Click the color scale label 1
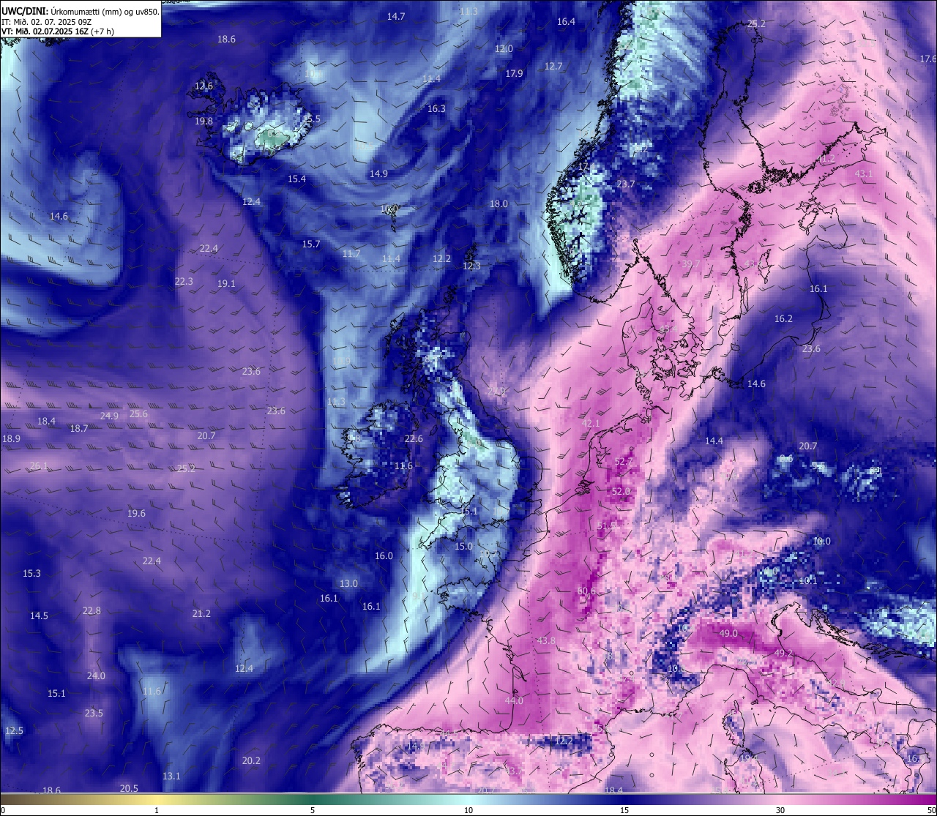Image resolution: width=937 pixels, height=816 pixels. (157, 810)
